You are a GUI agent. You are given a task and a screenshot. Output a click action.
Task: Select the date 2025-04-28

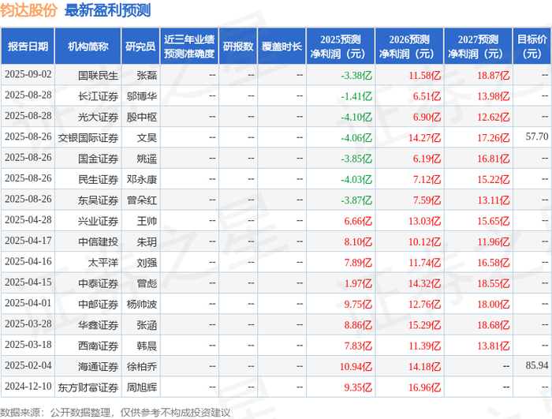coord(28,220)
